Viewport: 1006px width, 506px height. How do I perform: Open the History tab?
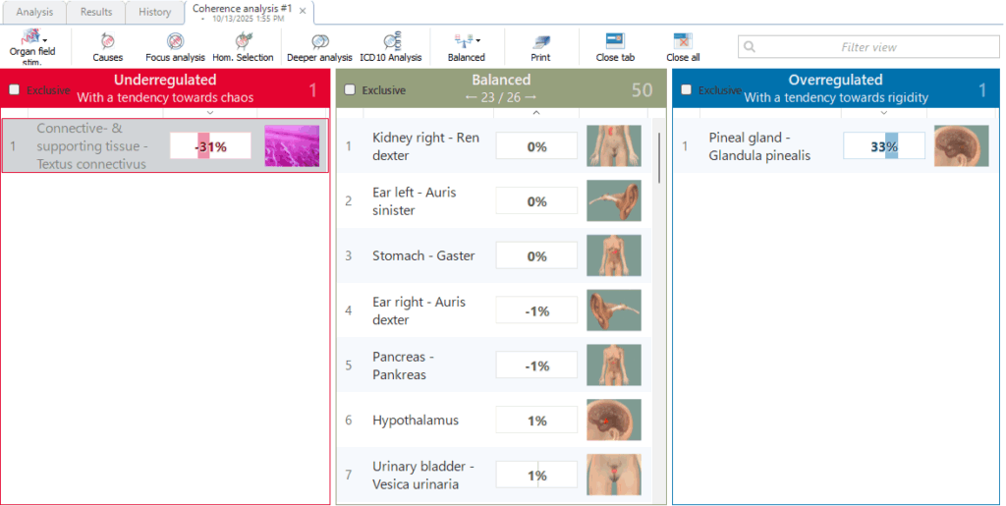coord(154,12)
